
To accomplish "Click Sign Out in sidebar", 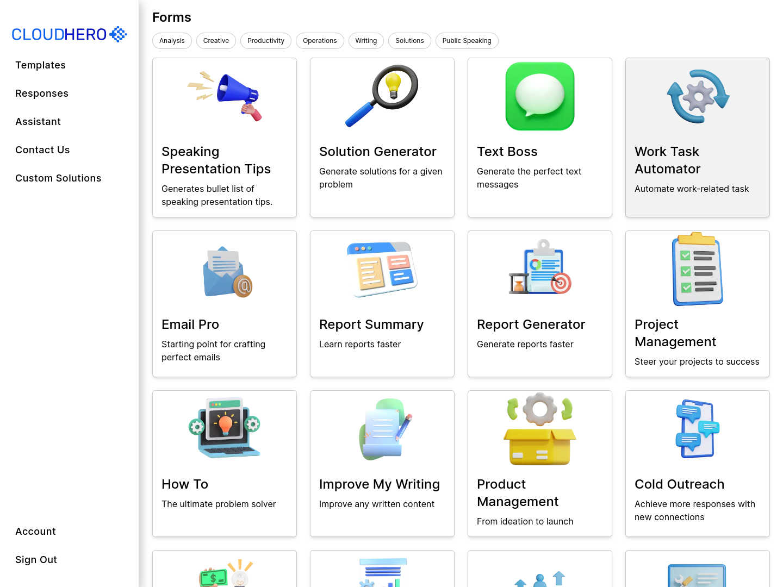I will click(x=36, y=560).
